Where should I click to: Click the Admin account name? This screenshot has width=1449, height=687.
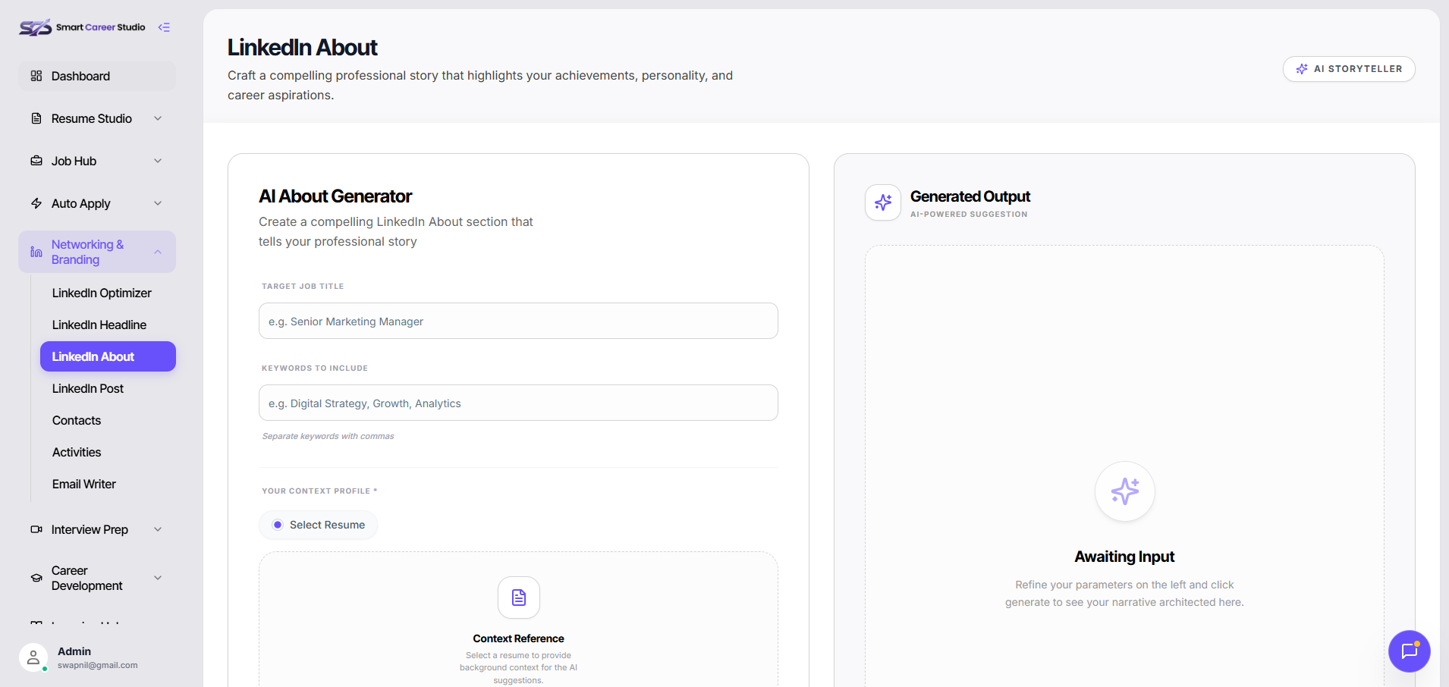(x=74, y=651)
